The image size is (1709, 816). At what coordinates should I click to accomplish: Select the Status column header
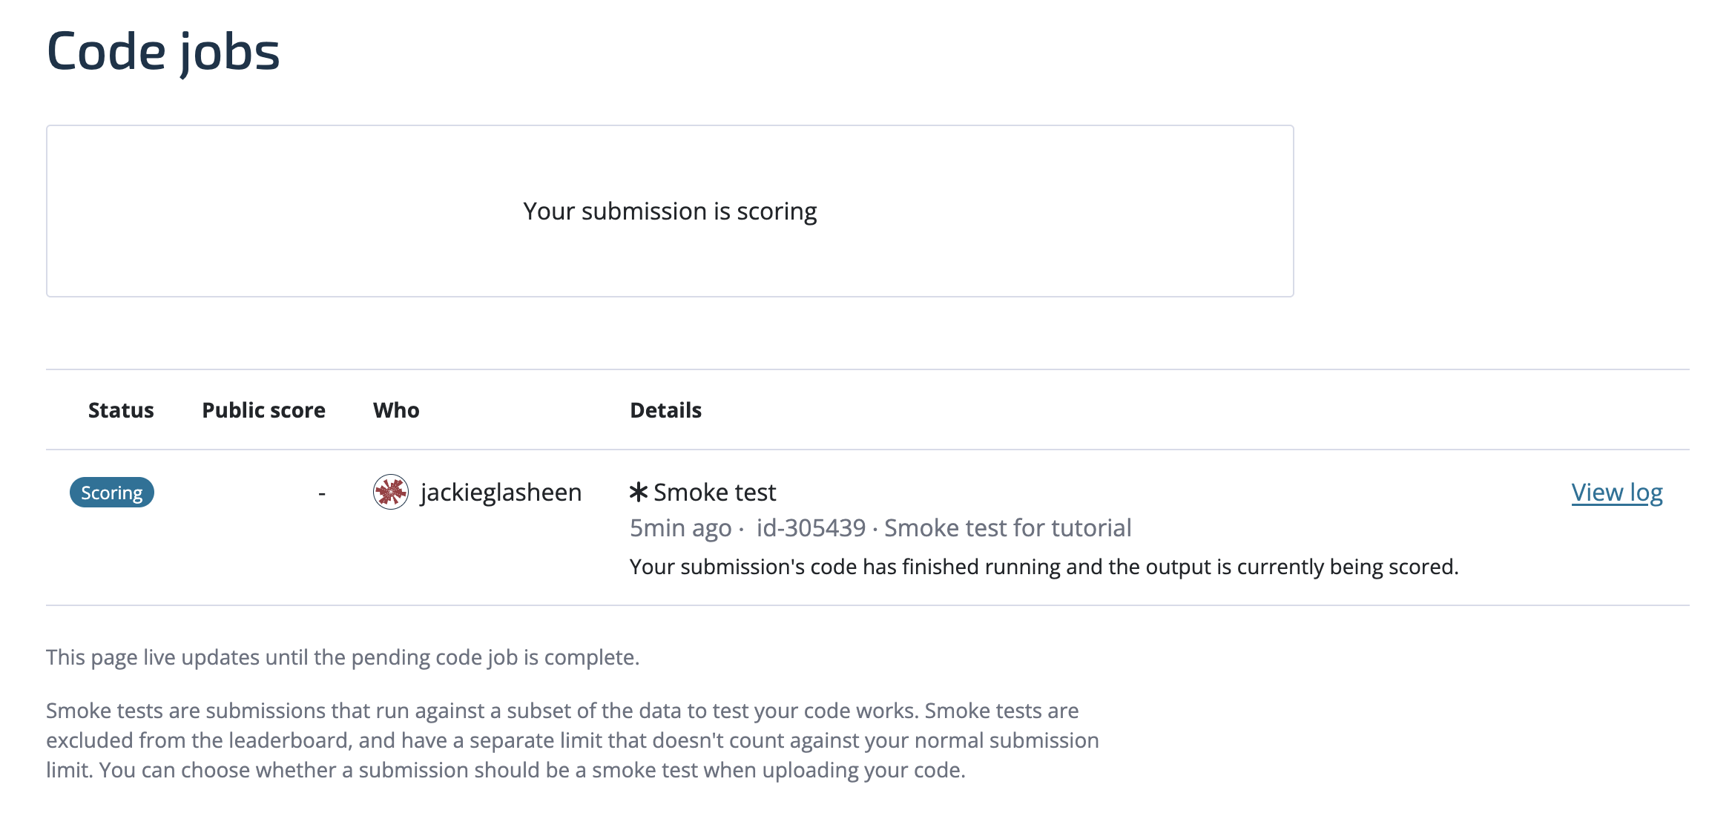[x=121, y=409]
